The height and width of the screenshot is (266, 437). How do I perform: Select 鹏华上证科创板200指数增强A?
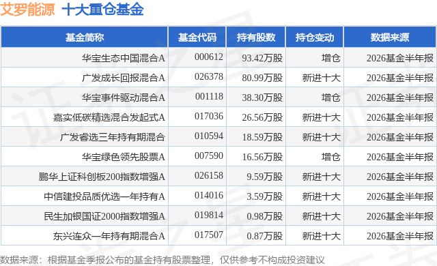[102, 177]
